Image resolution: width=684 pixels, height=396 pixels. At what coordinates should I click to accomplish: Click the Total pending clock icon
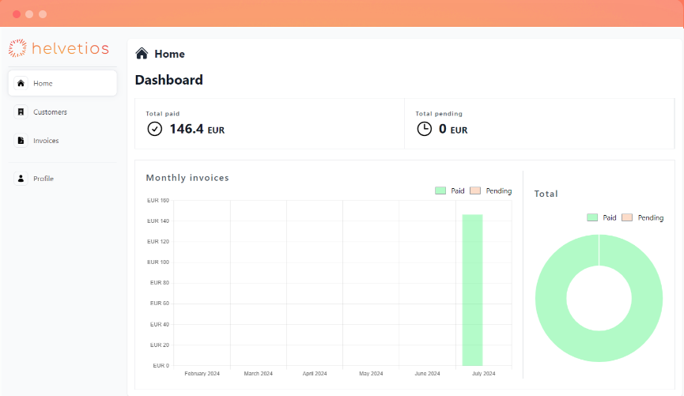tap(425, 129)
